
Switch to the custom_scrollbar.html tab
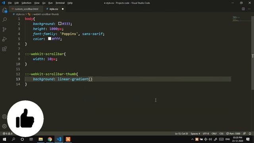click(x=27, y=9)
